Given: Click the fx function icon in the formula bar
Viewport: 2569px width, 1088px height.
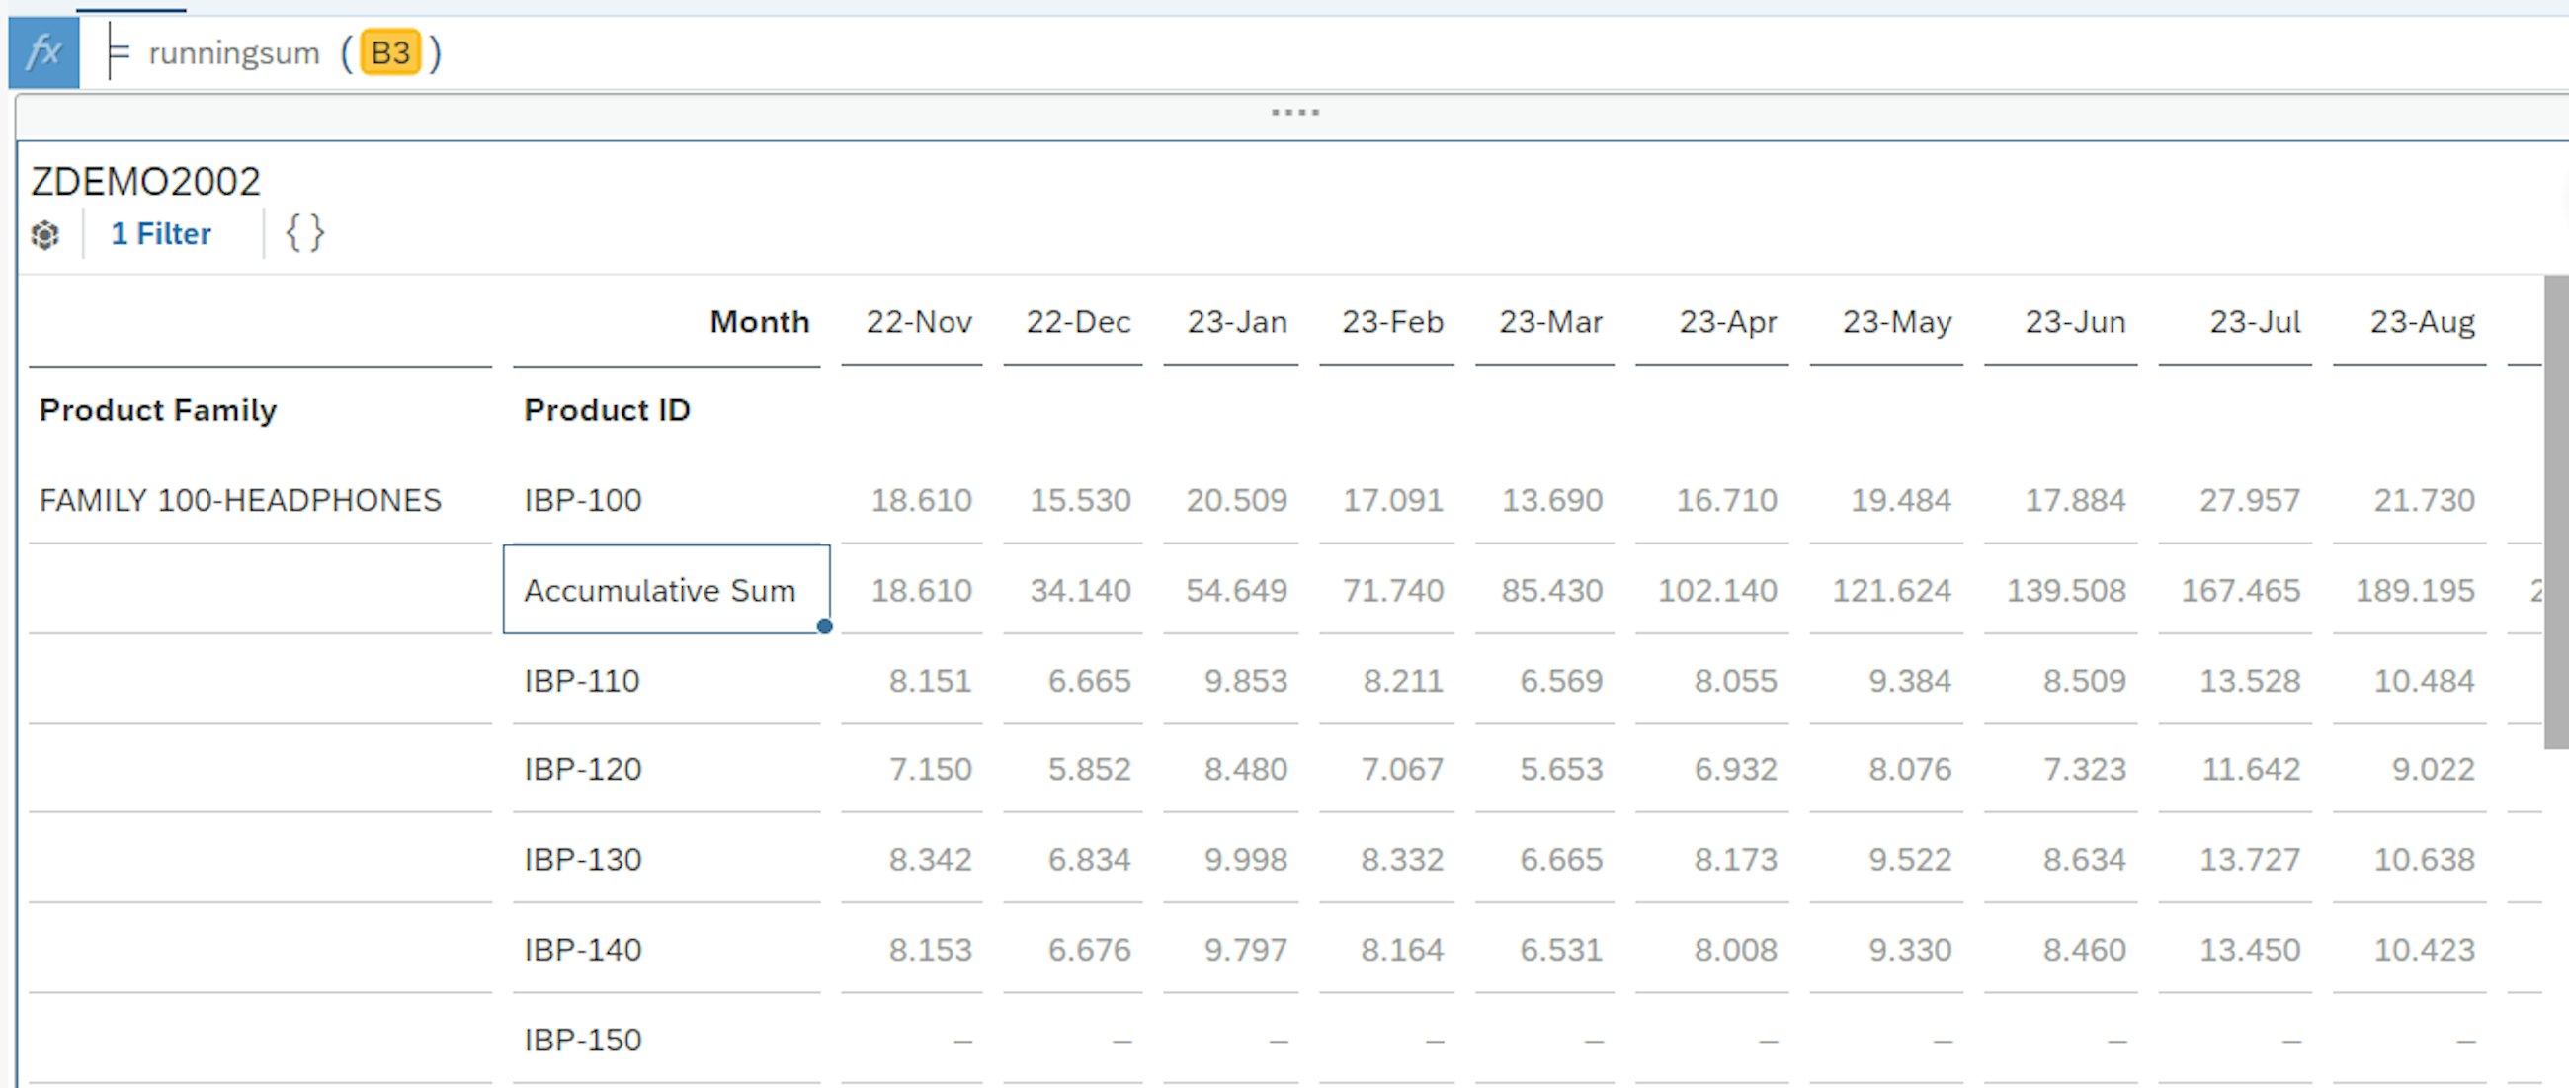Looking at the screenshot, I should point(41,51).
